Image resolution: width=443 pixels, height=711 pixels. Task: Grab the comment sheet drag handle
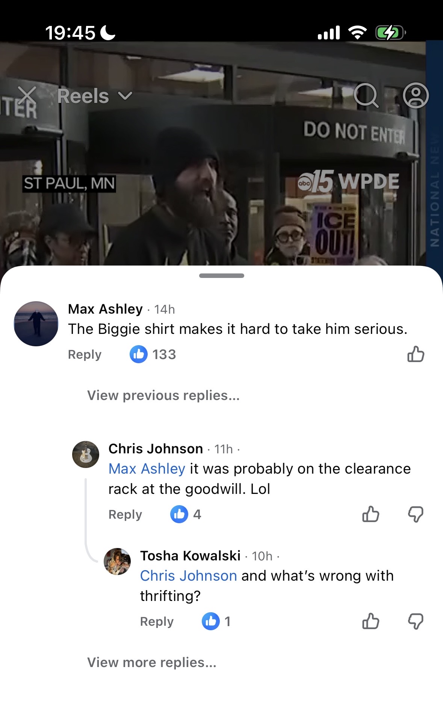[x=221, y=276]
